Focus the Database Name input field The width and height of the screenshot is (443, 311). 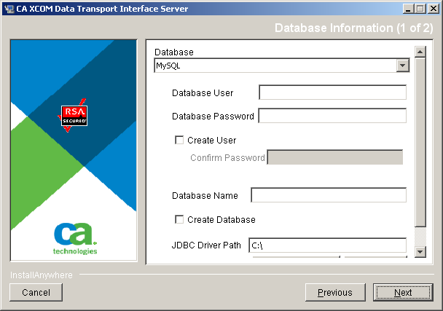329,195
